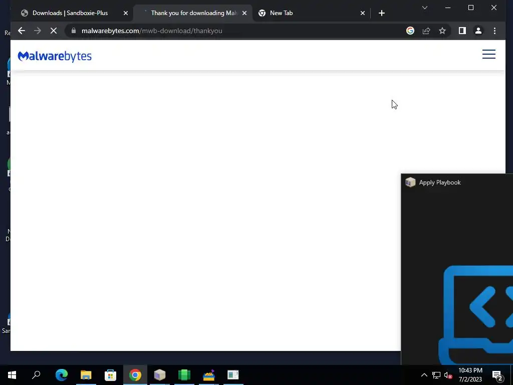Click the Apply Playbook box icon
This screenshot has width=513, height=385.
tap(410, 182)
